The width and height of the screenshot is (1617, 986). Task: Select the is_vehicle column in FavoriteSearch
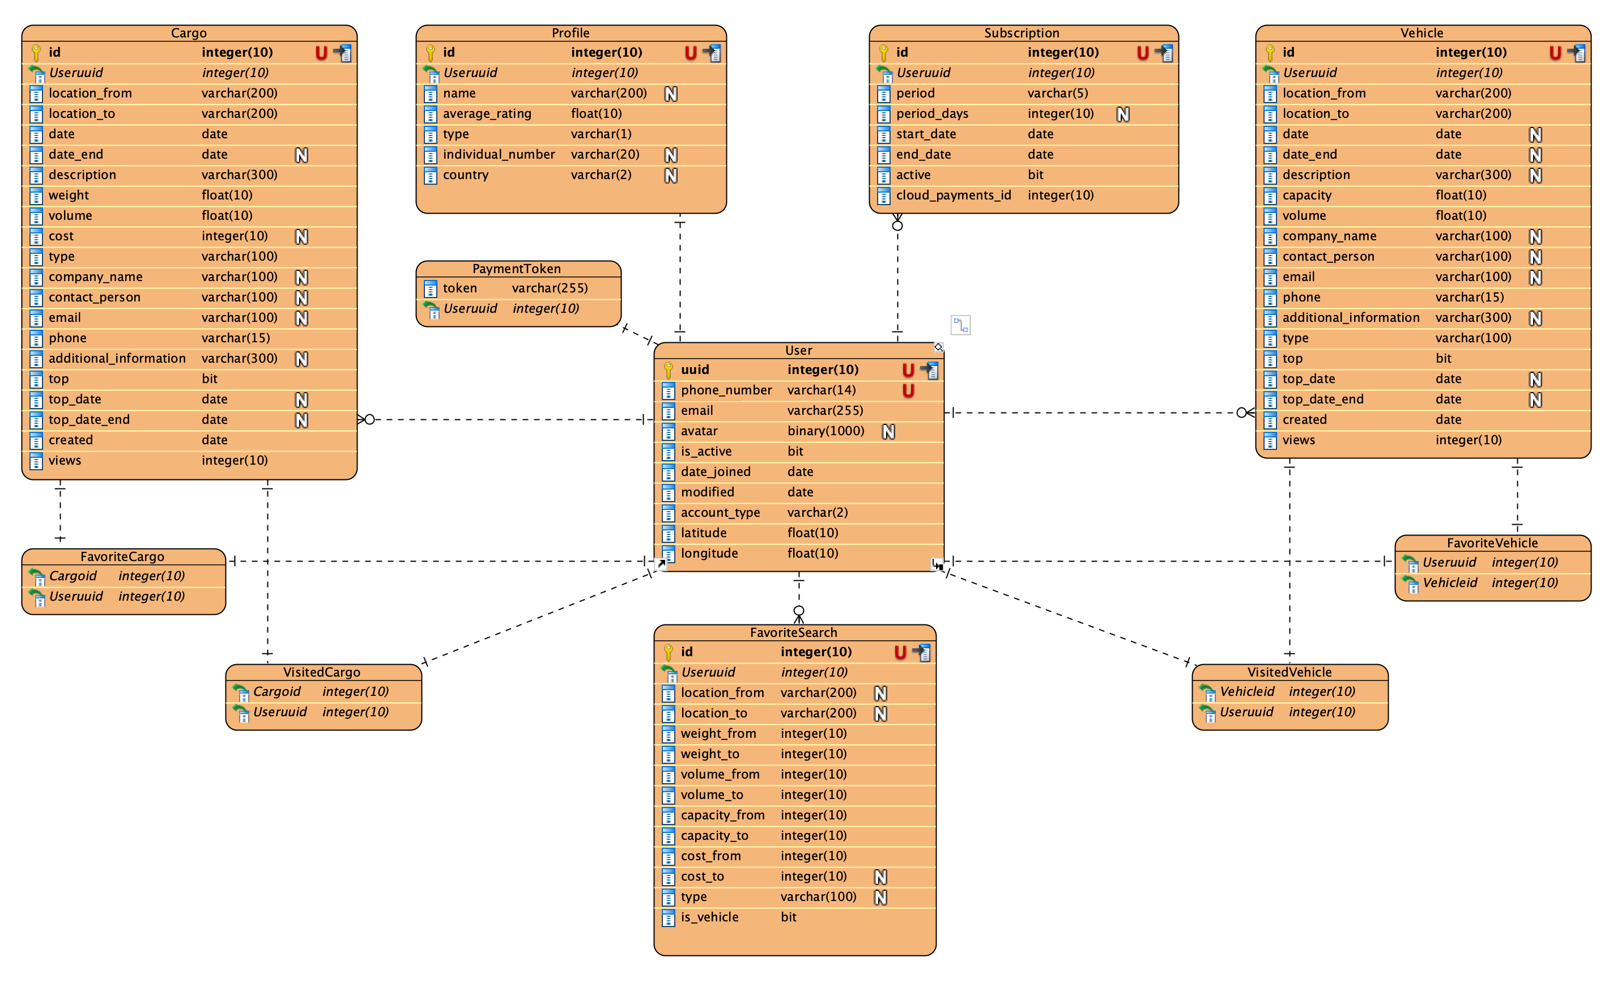tap(709, 917)
